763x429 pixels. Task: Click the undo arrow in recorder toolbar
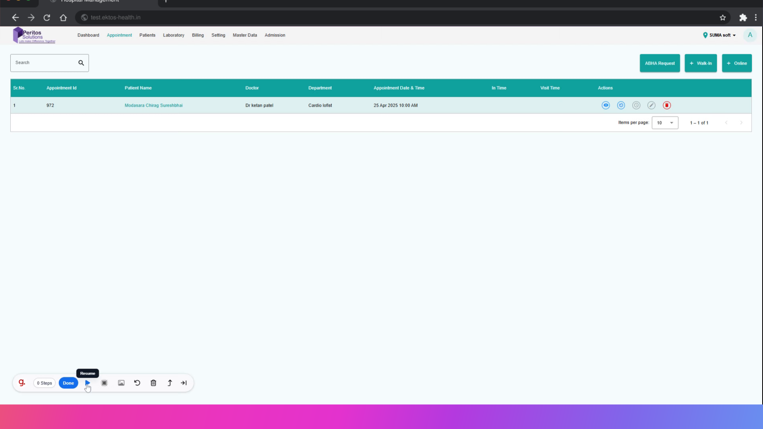tap(137, 383)
